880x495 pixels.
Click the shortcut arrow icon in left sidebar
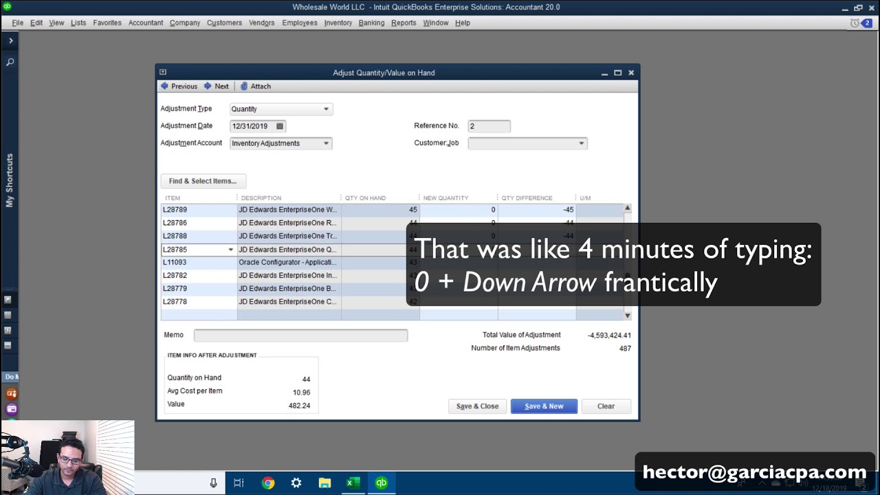coord(8,300)
